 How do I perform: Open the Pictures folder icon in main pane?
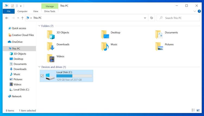click(159, 46)
